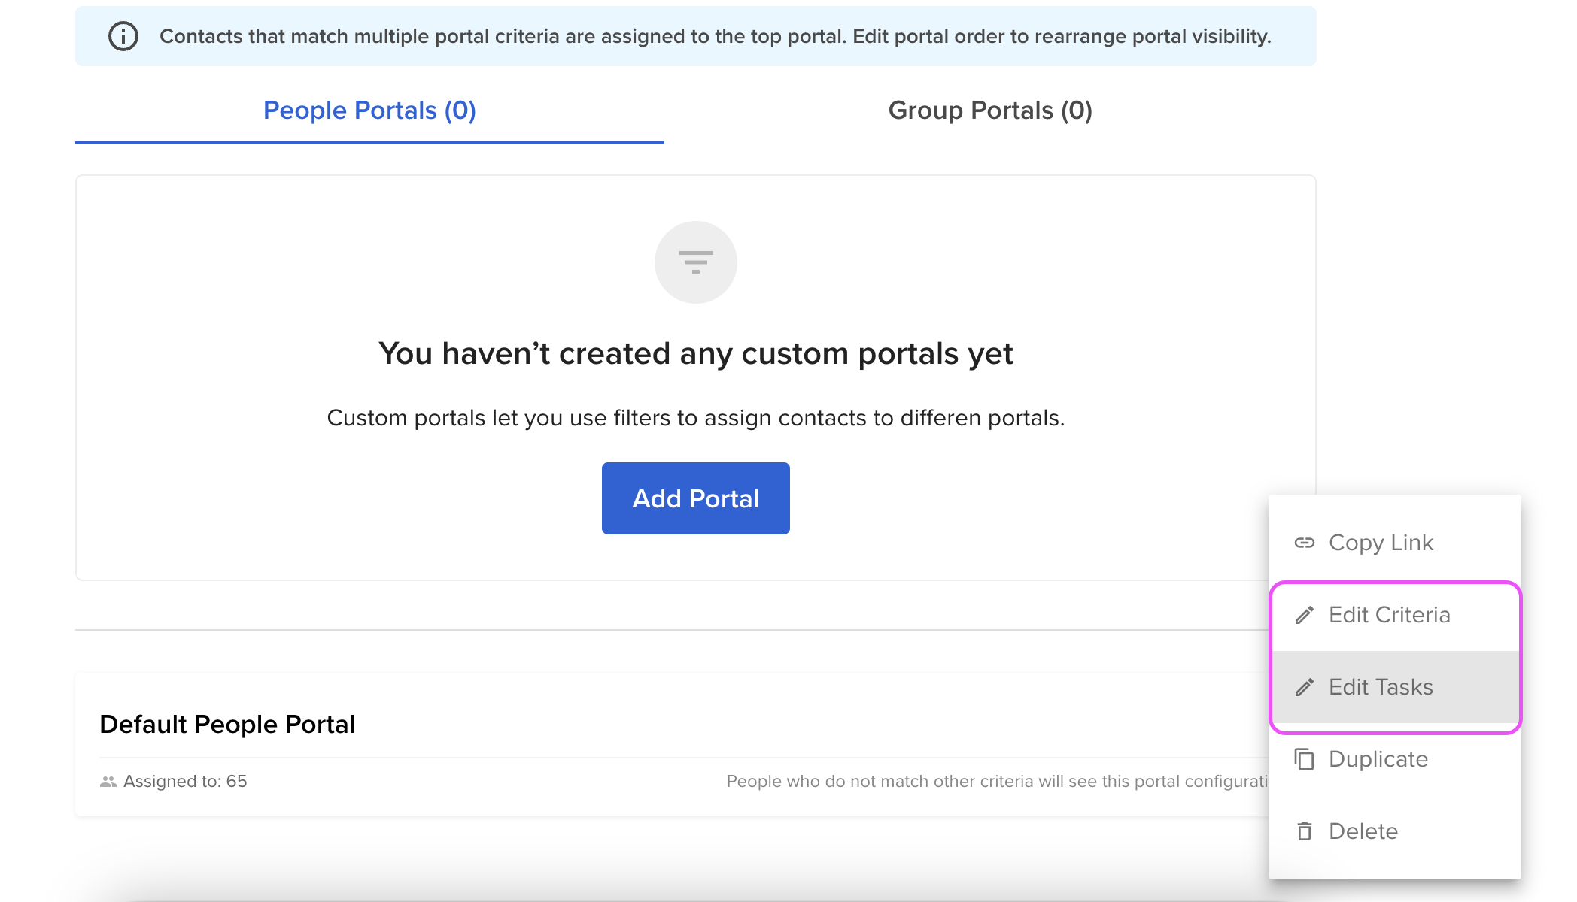The height and width of the screenshot is (902, 1577).
Task: Choose Copy Link from the context menu
Action: click(1395, 543)
